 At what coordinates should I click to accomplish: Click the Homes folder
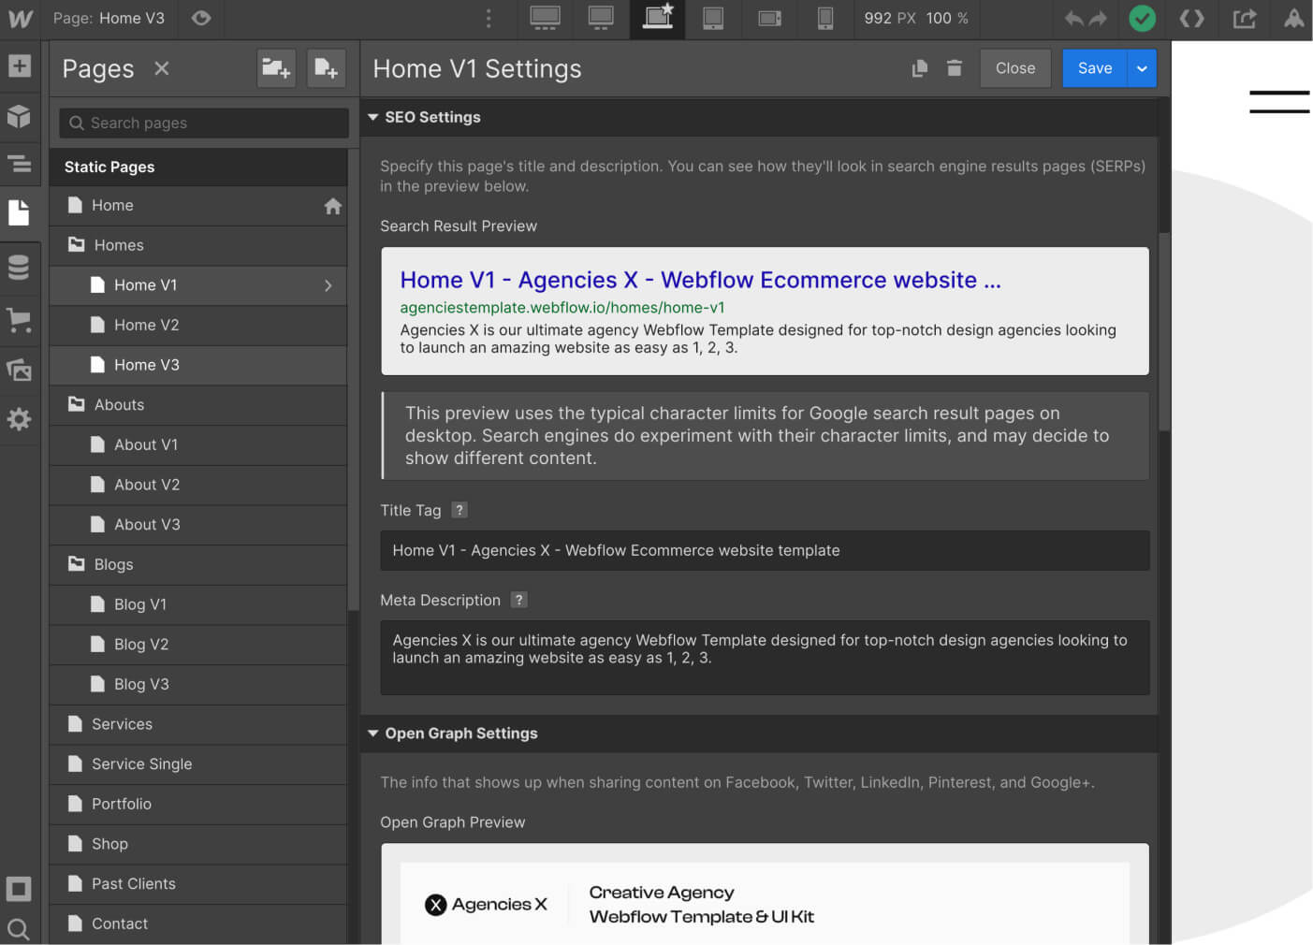coord(198,245)
